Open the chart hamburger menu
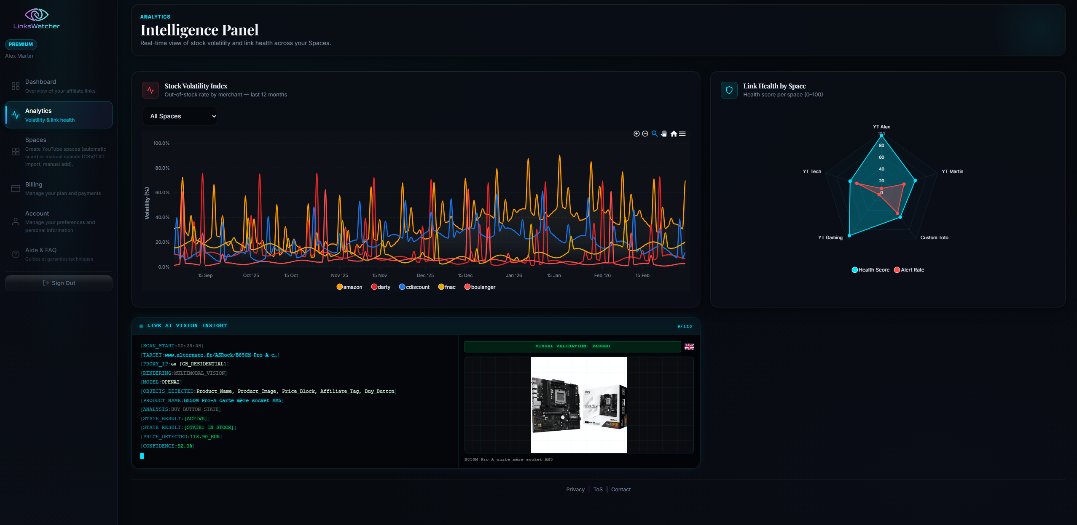 [682, 134]
